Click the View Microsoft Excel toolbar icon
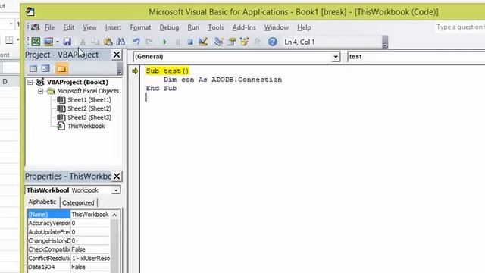485x273 pixels. pyautogui.click(x=36, y=42)
